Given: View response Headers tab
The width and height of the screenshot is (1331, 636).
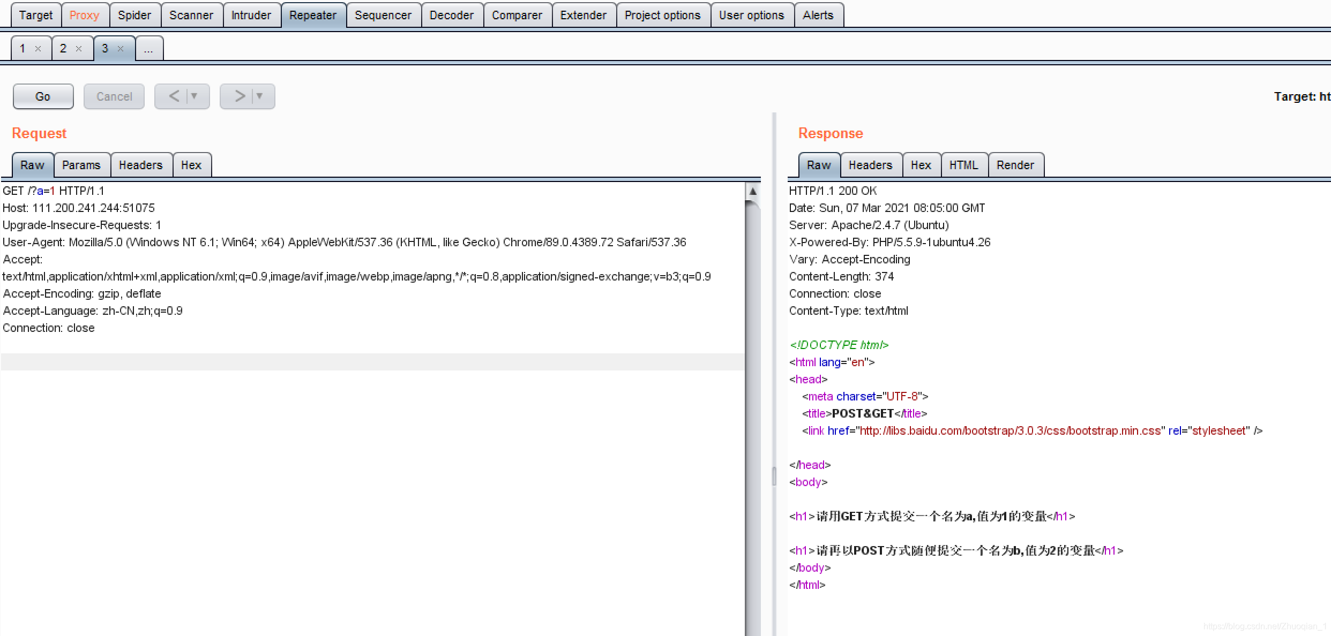Looking at the screenshot, I should [870, 165].
